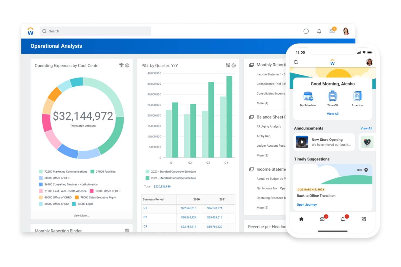Expand More (4) under Monthly Reporting
Image resolution: width=401 pixels, height=267 pixels.
(x=262, y=103)
